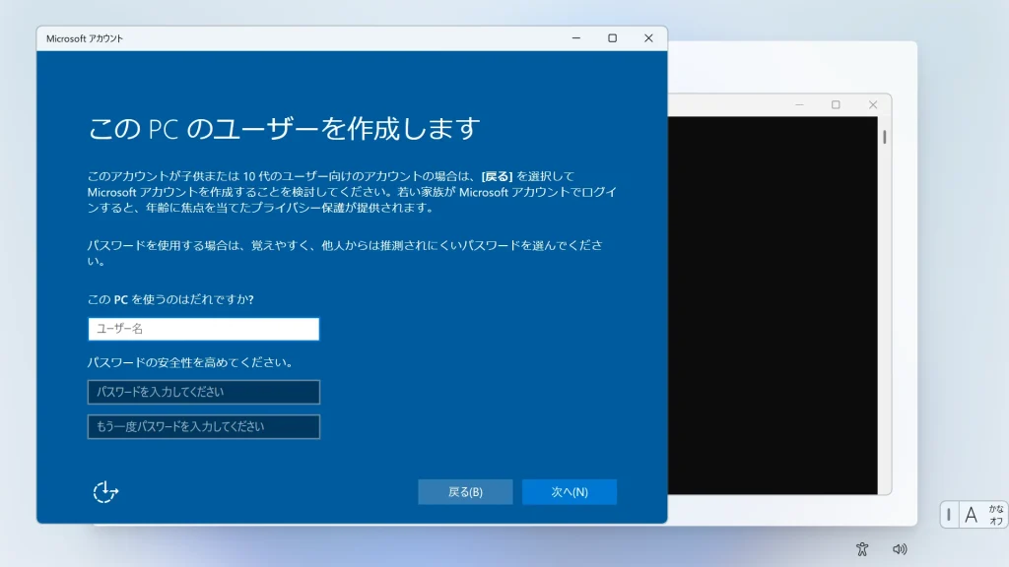Close the background console window
1009x567 pixels.
click(x=872, y=105)
